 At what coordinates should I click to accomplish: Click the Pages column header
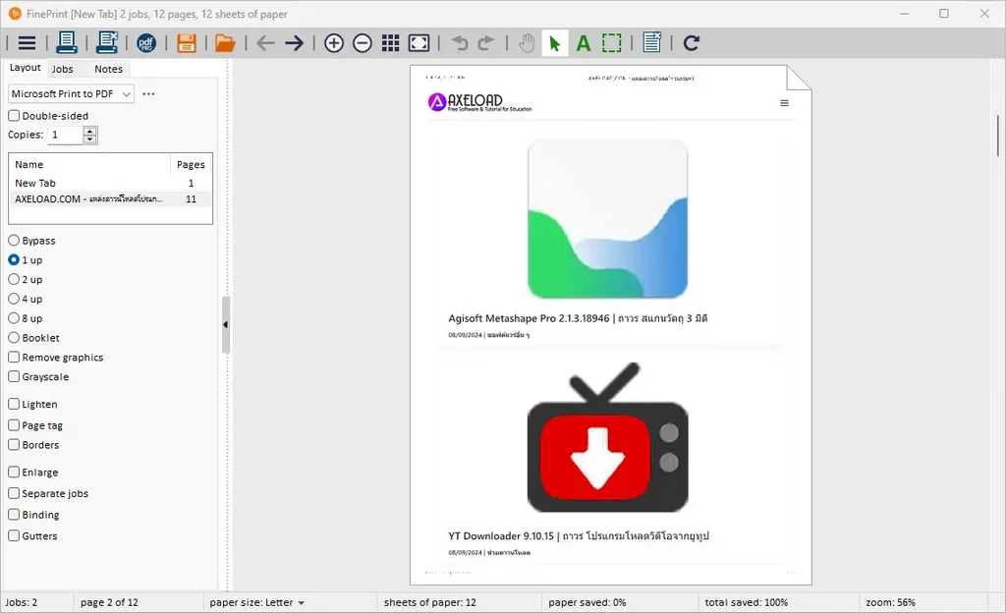[x=191, y=164]
